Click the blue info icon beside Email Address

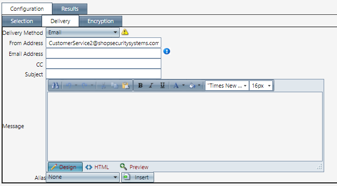166,51
